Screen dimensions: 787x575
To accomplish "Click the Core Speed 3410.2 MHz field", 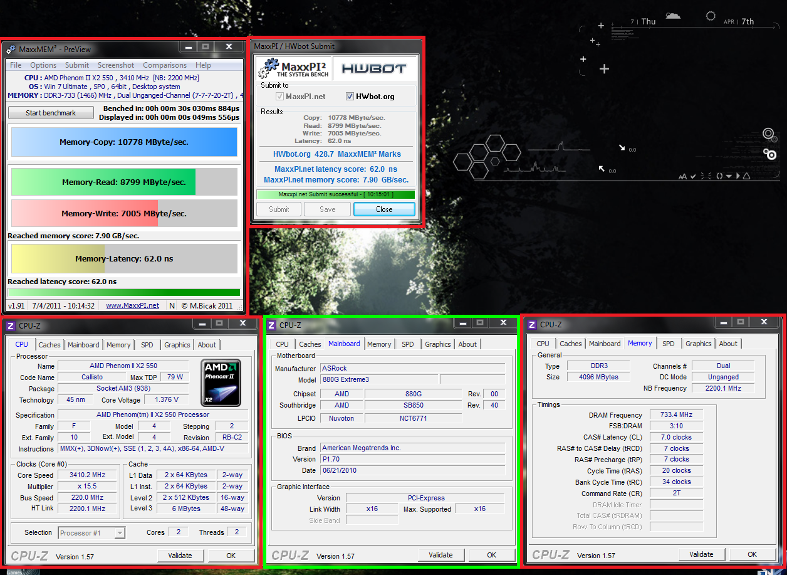I will [x=86, y=475].
